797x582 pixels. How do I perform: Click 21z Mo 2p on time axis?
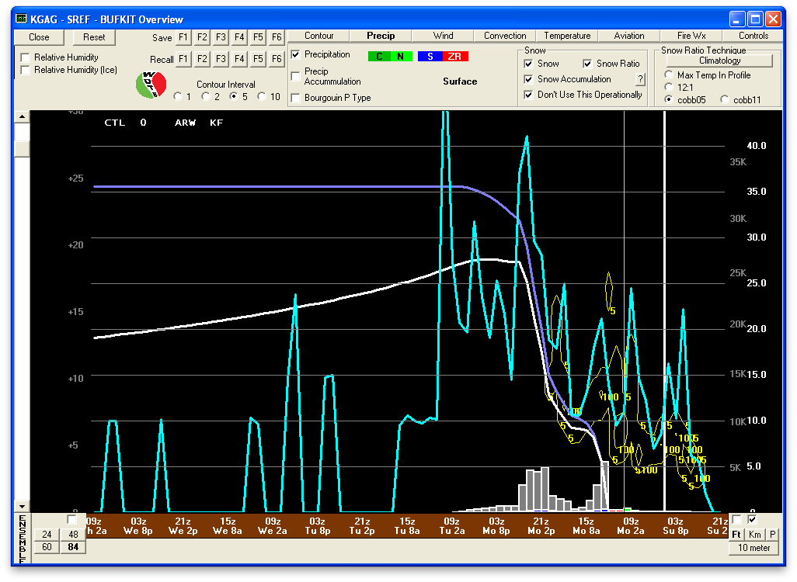coord(541,526)
